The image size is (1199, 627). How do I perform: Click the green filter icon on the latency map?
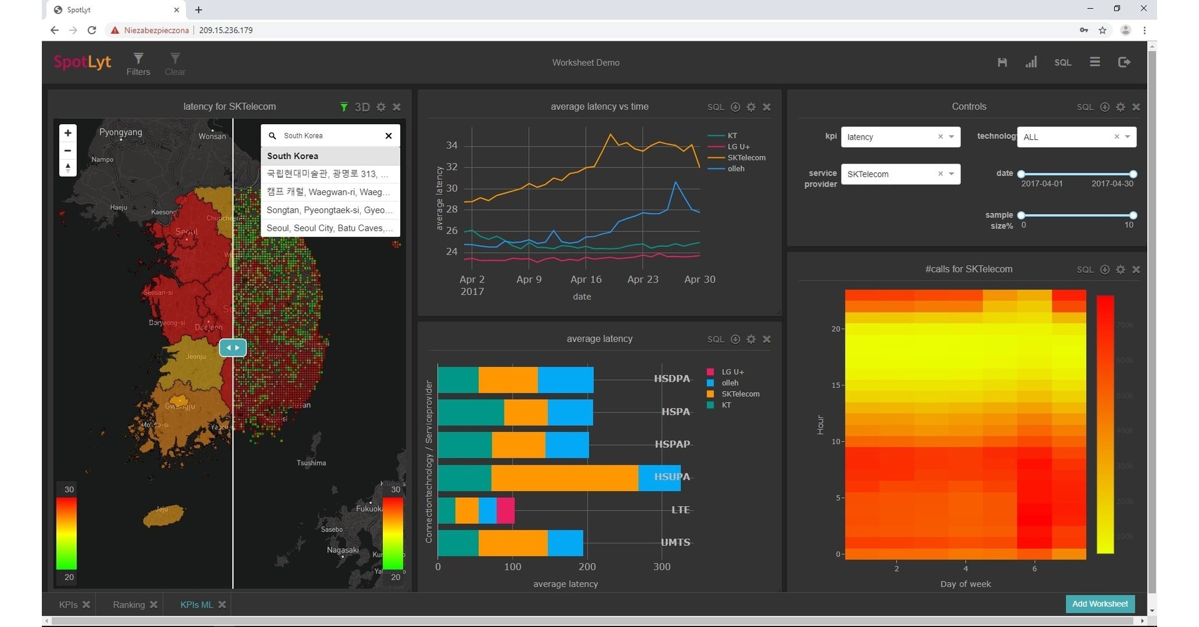click(343, 107)
